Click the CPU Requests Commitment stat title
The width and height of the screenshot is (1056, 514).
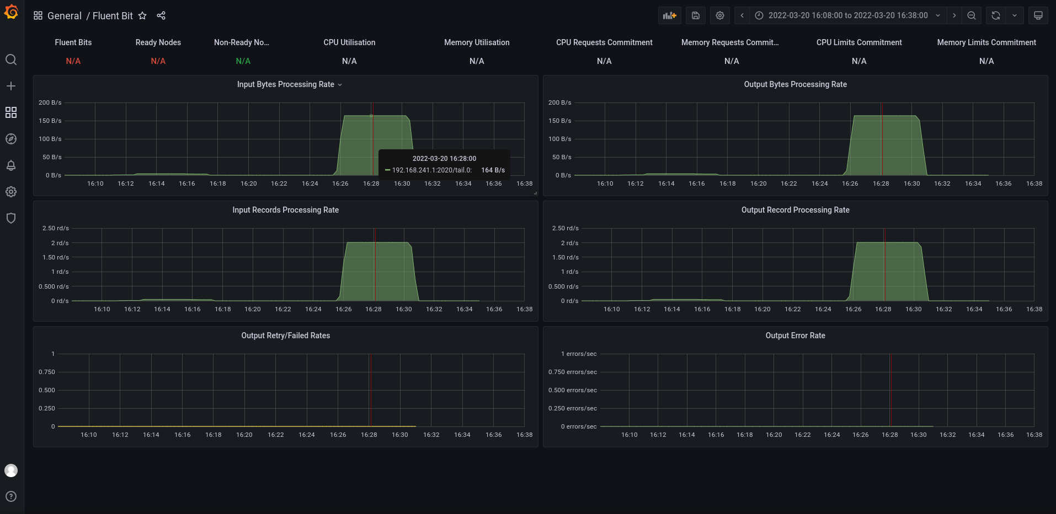(604, 42)
